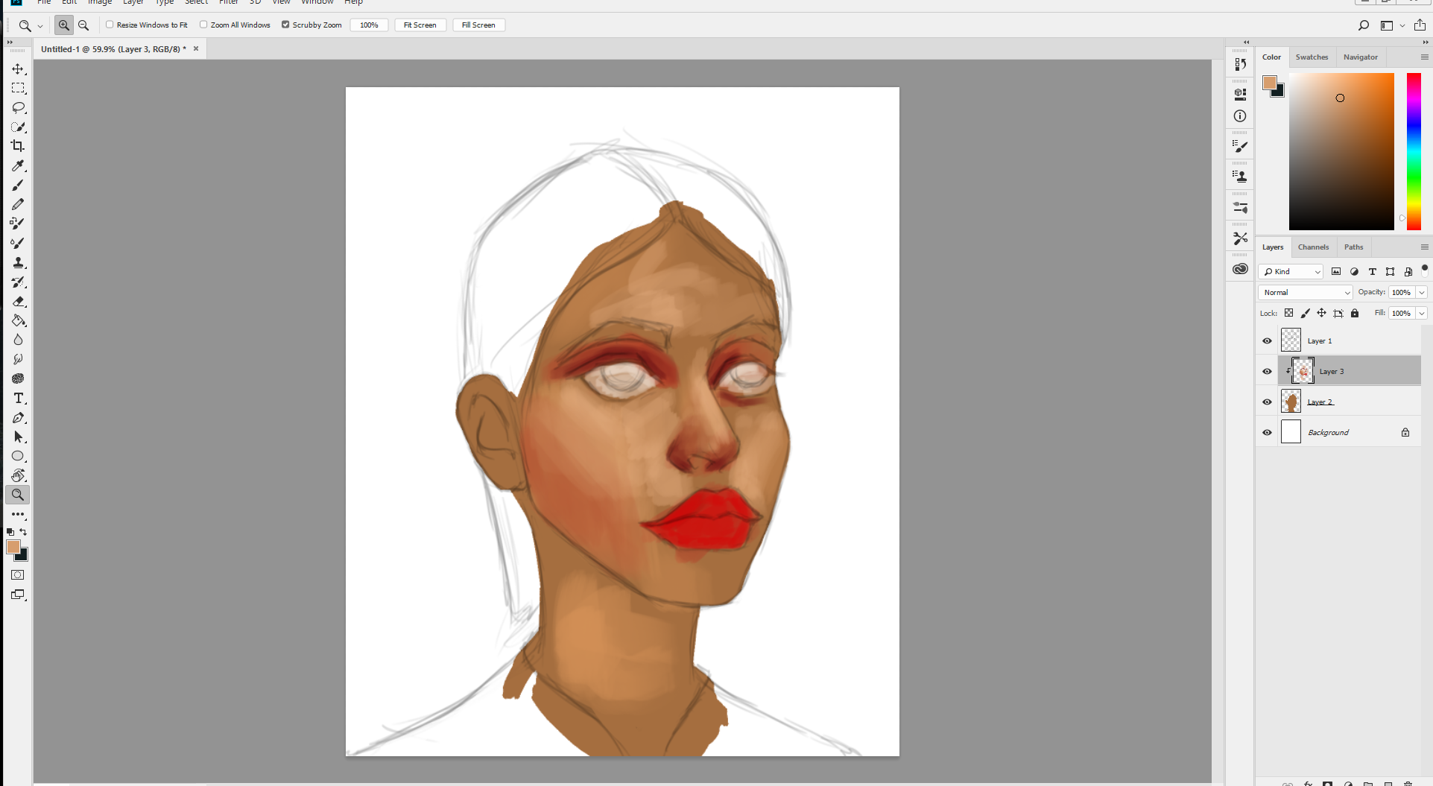This screenshot has width=1433, height=786.
Task: Click the Fill Screen button
Action: tap(478, 25)
